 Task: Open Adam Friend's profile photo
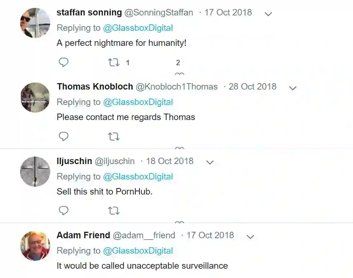[35, 246]
